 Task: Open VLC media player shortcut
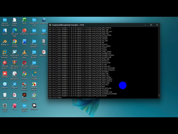pyautogui.click(x=24, y=54)
